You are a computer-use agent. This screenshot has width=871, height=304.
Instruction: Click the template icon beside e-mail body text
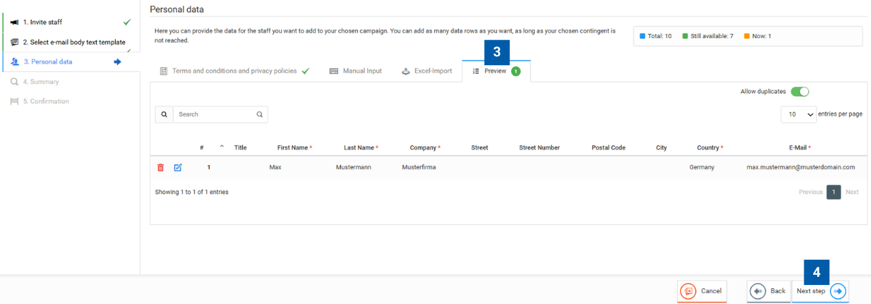click(x=14, y=42)
